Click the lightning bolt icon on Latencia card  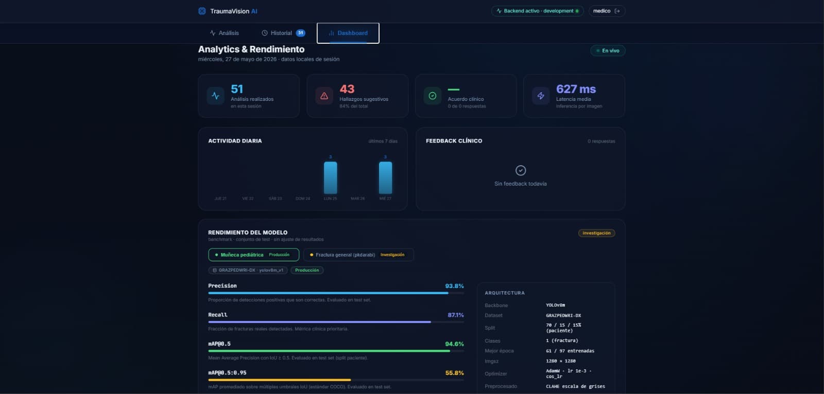pos(541,96)
